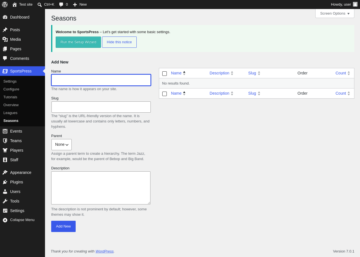Viewport: 360px width, 257px height.
Task: Open the Events calendar icon
Action: click(x=5, y=131)
